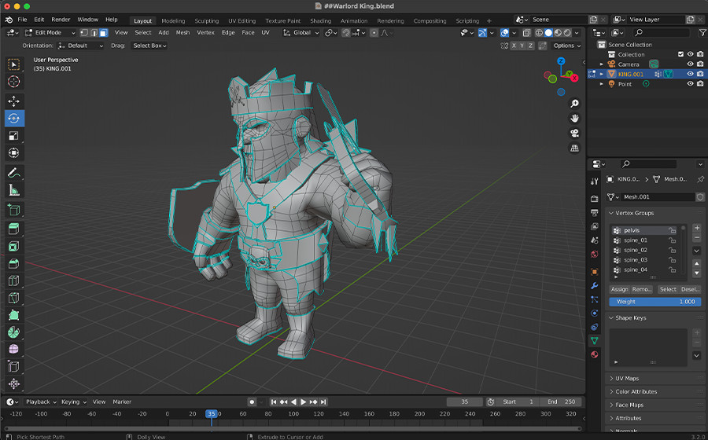Pick the Annotate tool
Image resolution: width=708 pixels, height=440 pixels.
[13, 173]
